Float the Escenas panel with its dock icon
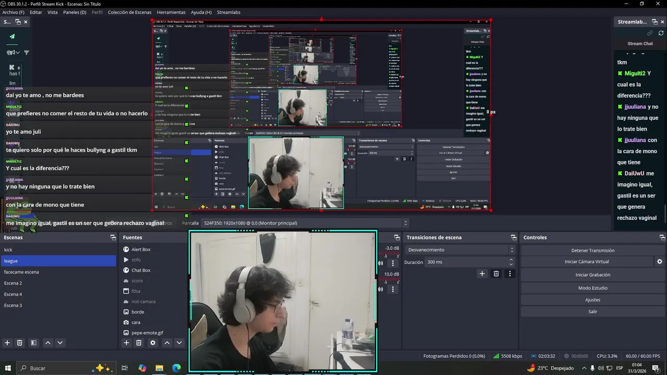The width and height of the screenshot is (667, 375). pyautogui.click(x=113, y=238)
